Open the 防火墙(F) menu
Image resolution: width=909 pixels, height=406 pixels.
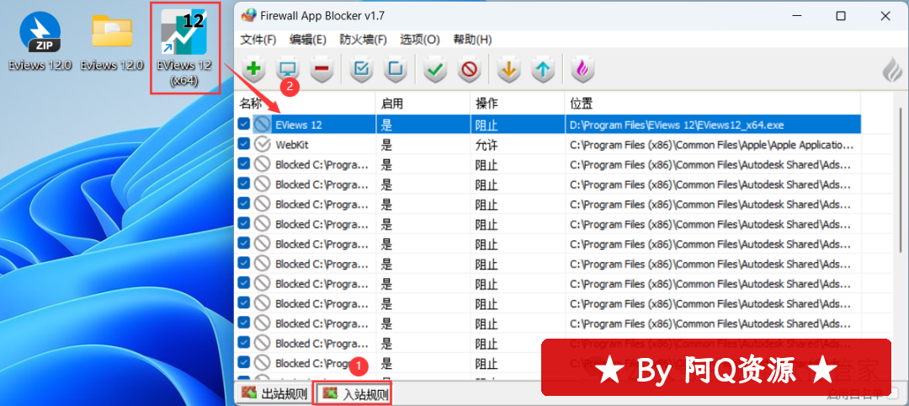(363, 40)
